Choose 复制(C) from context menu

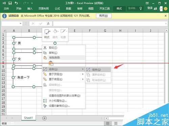click(x=64, y=53)
